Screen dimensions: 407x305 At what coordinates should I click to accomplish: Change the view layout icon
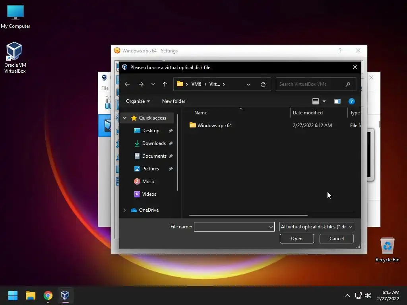pyautogui.click(x=315, y=101)
